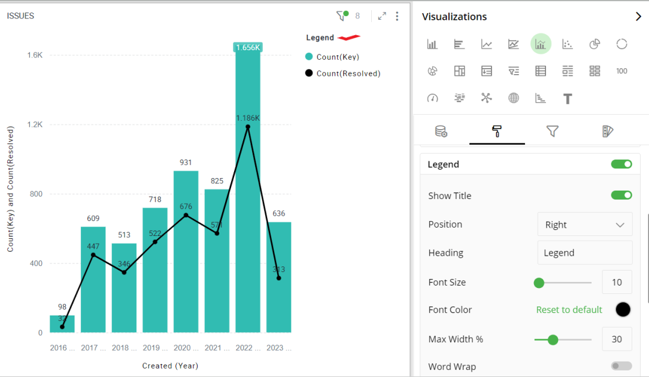The image size is (649, 377).
Task: Click the Count(Resolved) legend entry
Action: coord(342,73)
